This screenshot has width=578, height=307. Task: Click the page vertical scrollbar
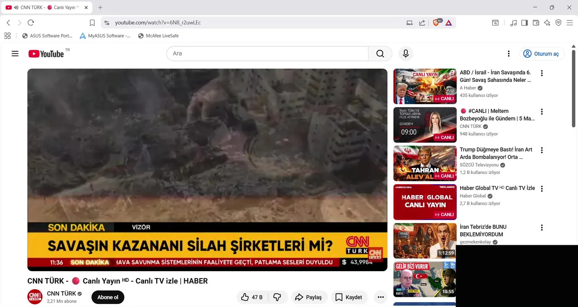coord(574,88)
